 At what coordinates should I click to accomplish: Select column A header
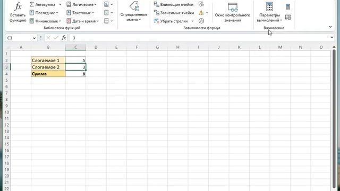[21, 47]
